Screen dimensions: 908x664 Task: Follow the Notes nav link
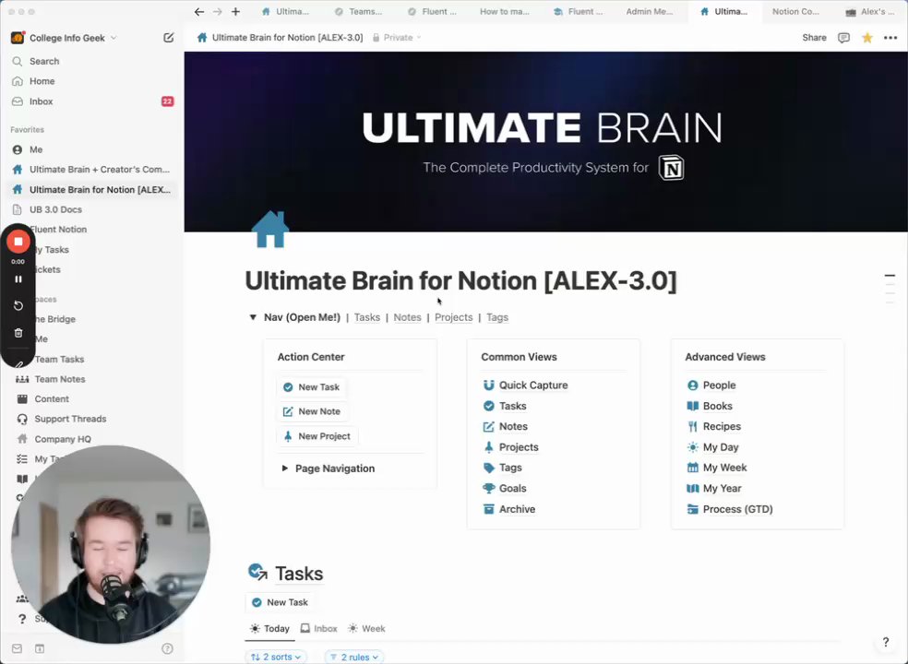tap(407, 317)
